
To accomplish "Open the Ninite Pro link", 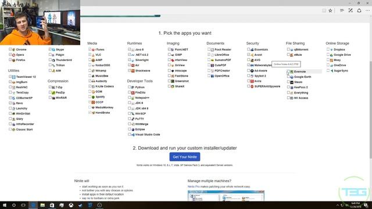I will [194, 187].
